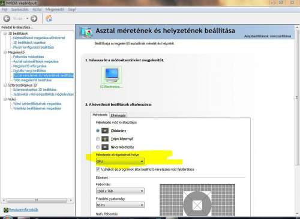This screenshot has width=300, height=219.
Task: Collapse the Sztereoszkopikus 3D tree node
Action: 5,85
